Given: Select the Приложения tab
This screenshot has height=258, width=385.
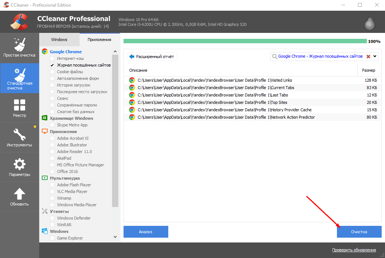Looking at the screenshot, I should pyautogui.click(x=99, y=40).
